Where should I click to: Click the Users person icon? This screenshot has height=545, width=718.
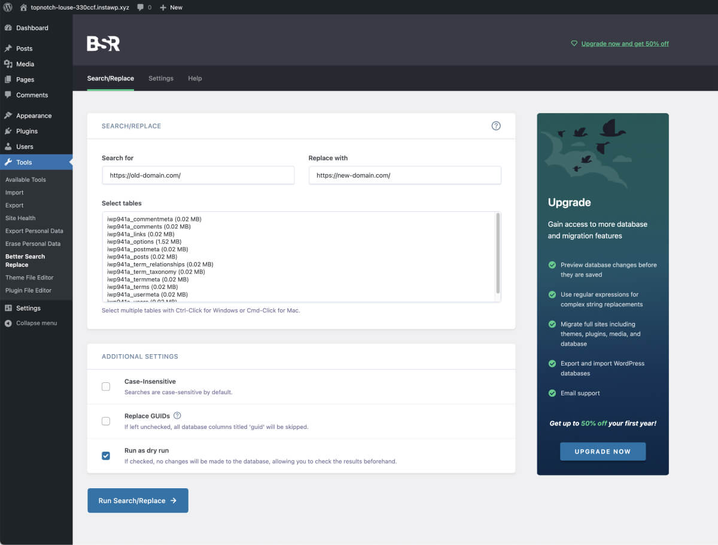pyautogui.click(x=8, y=147)
